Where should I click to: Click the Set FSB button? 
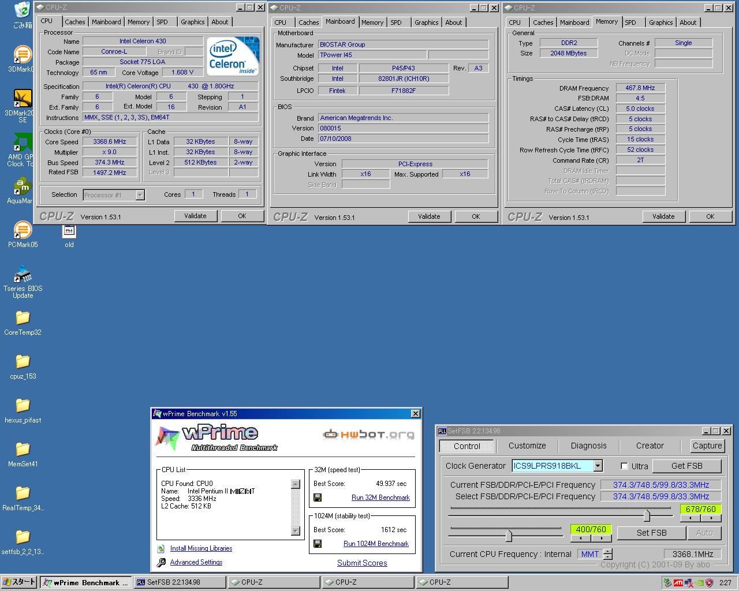(x=651, y=533)
